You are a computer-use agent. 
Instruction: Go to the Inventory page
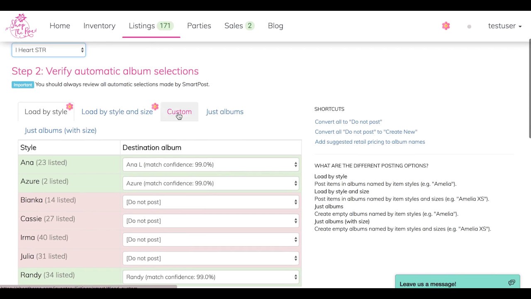[99, 26]
